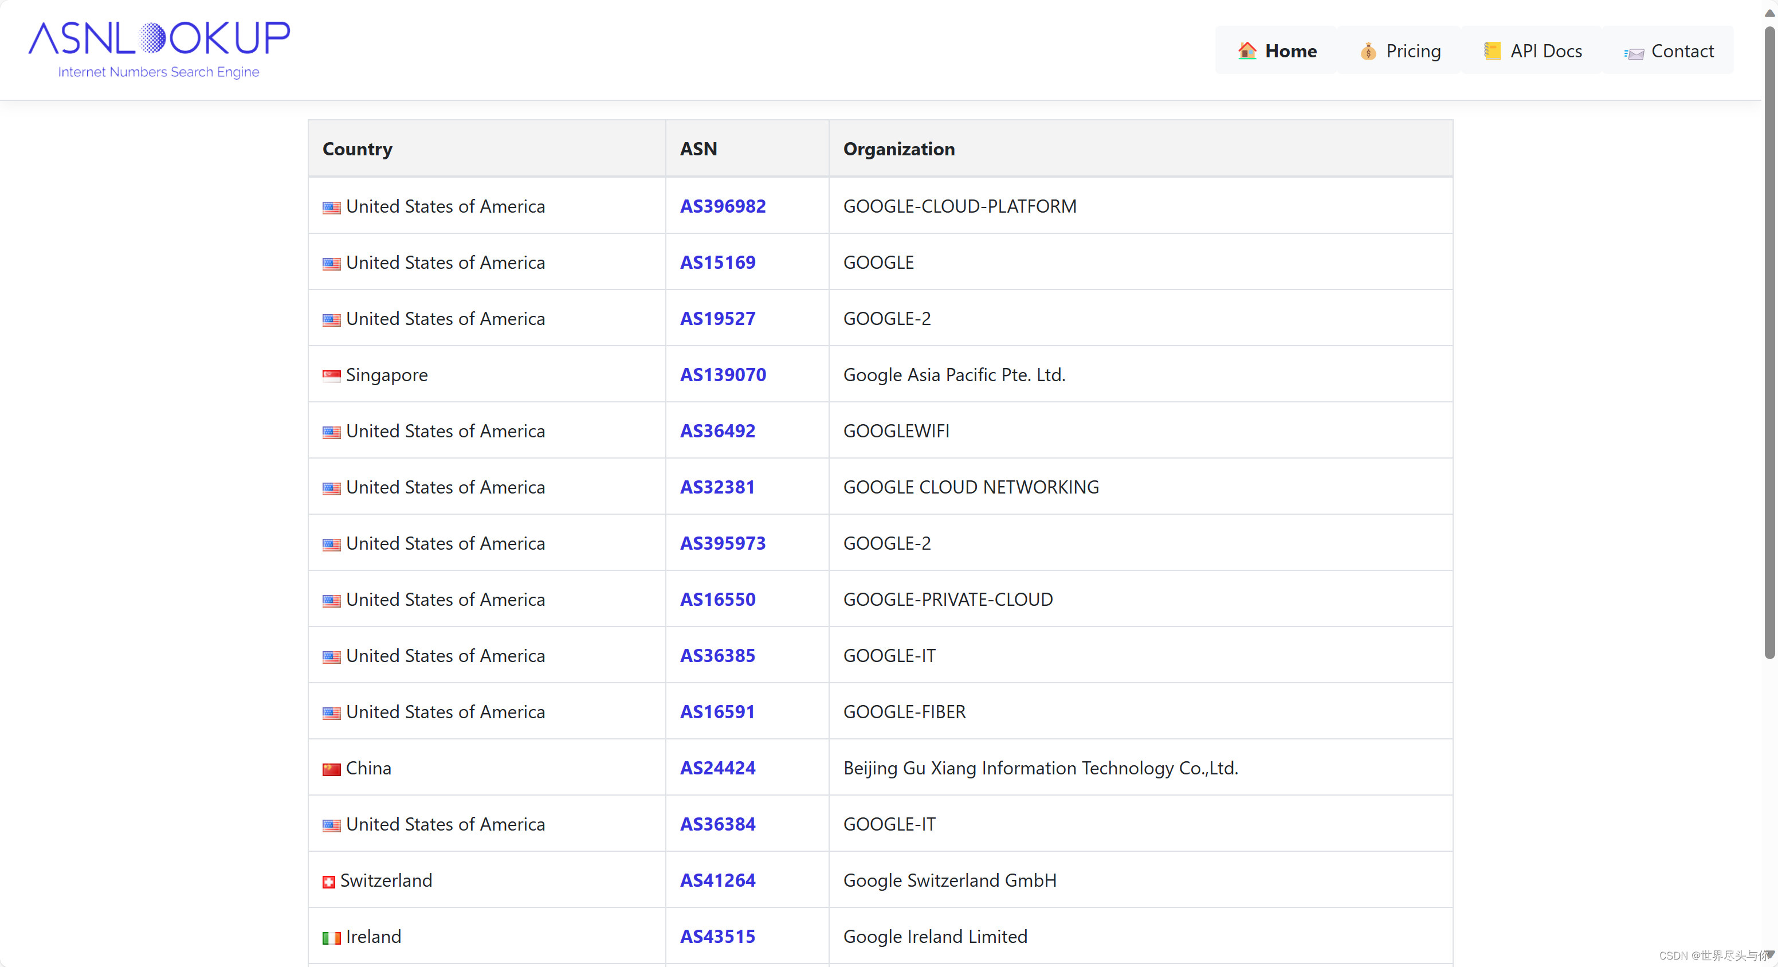Screen dimensions: 1778x967
Task: Select Beijing Gu Xiang Information Technology text
Action: [x=1041, y=768]
